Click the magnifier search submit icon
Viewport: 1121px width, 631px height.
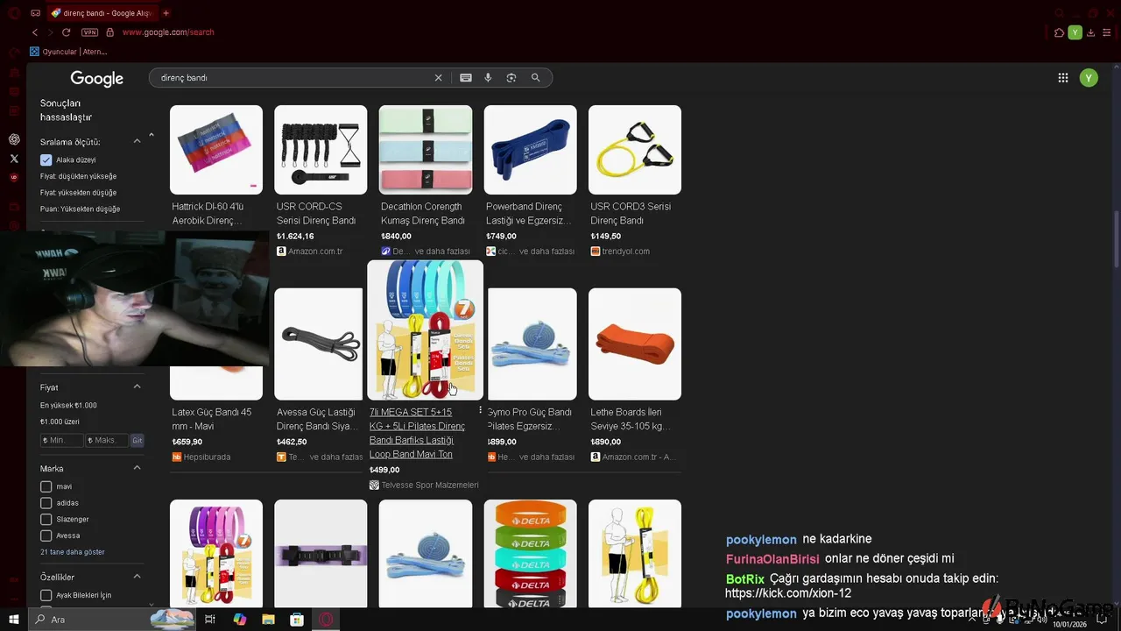coord(536,78)
